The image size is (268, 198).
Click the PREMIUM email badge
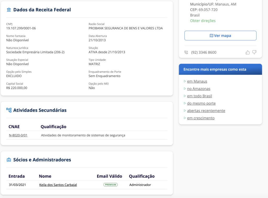click(110, 185)
